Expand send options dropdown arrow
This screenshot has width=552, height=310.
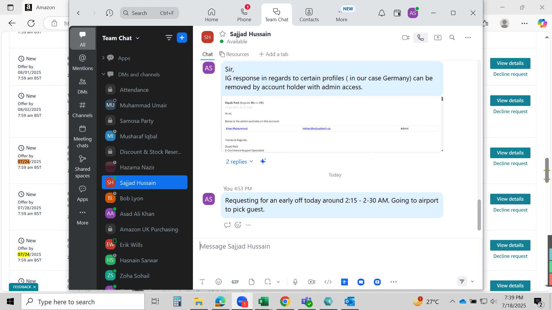(472, 282)
